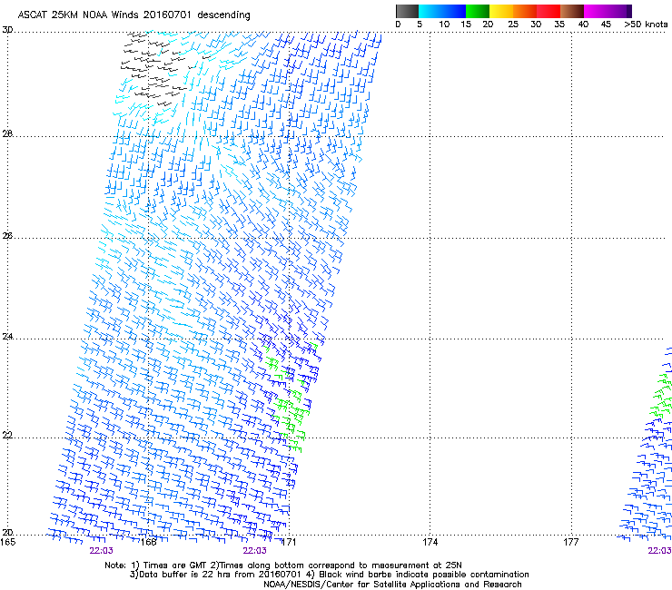
Task: Pick the orange 25-30 knot legend color
Action: click(525, 11)
